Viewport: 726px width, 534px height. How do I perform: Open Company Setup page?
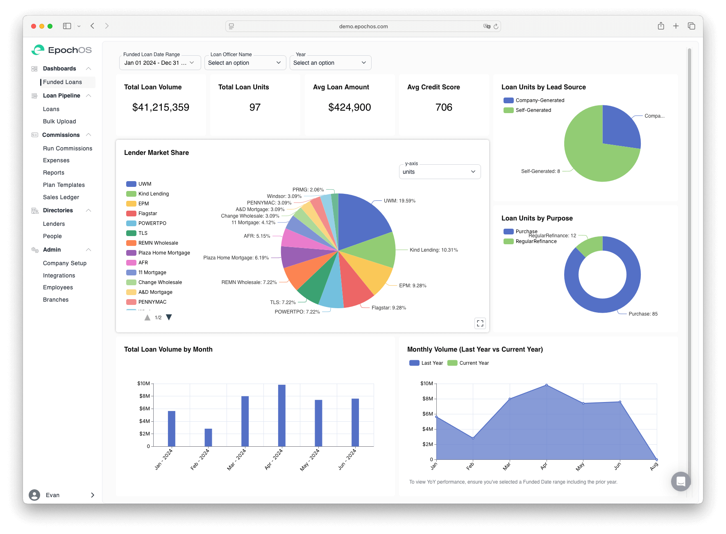pos(65,263)
